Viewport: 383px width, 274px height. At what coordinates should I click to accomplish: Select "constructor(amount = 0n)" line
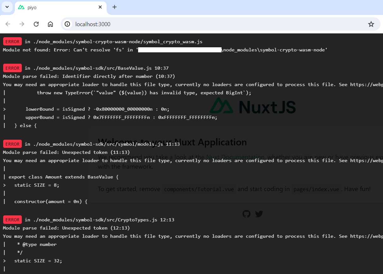51,201
